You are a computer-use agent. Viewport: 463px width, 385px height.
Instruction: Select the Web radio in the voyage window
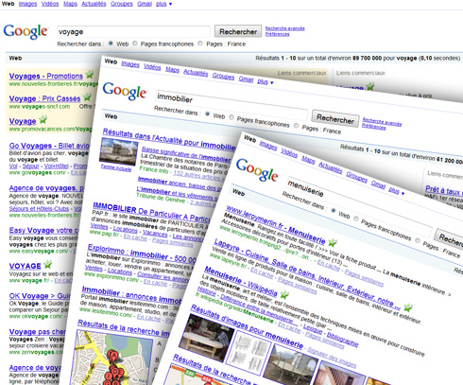click(x=111, y=44)
